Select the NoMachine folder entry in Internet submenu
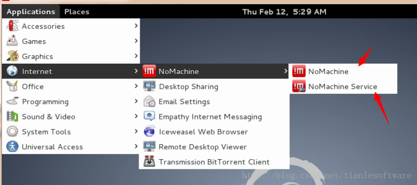 tap(214, 71)
